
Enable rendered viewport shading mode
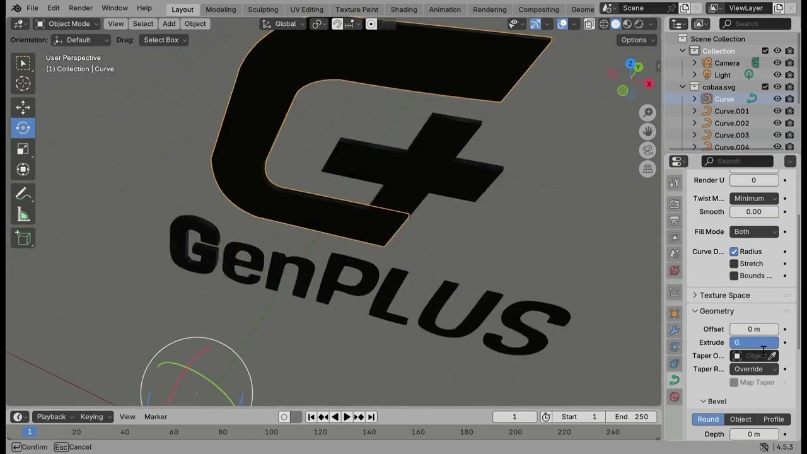(x=639, y=24)
